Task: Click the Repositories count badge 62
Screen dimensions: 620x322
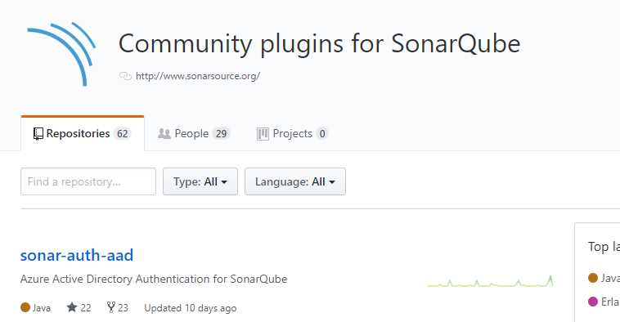Action: click(122, 133)
